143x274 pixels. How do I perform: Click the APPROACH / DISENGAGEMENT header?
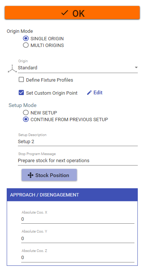72,195
